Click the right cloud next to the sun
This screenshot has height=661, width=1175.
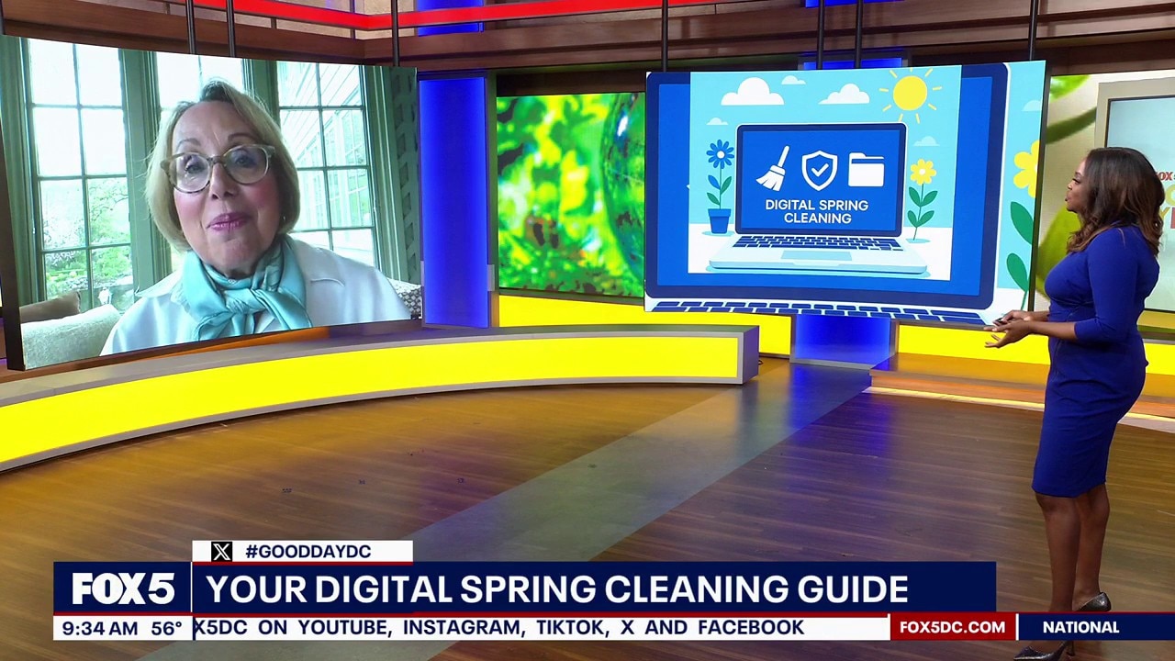click(x=845, y=94)
